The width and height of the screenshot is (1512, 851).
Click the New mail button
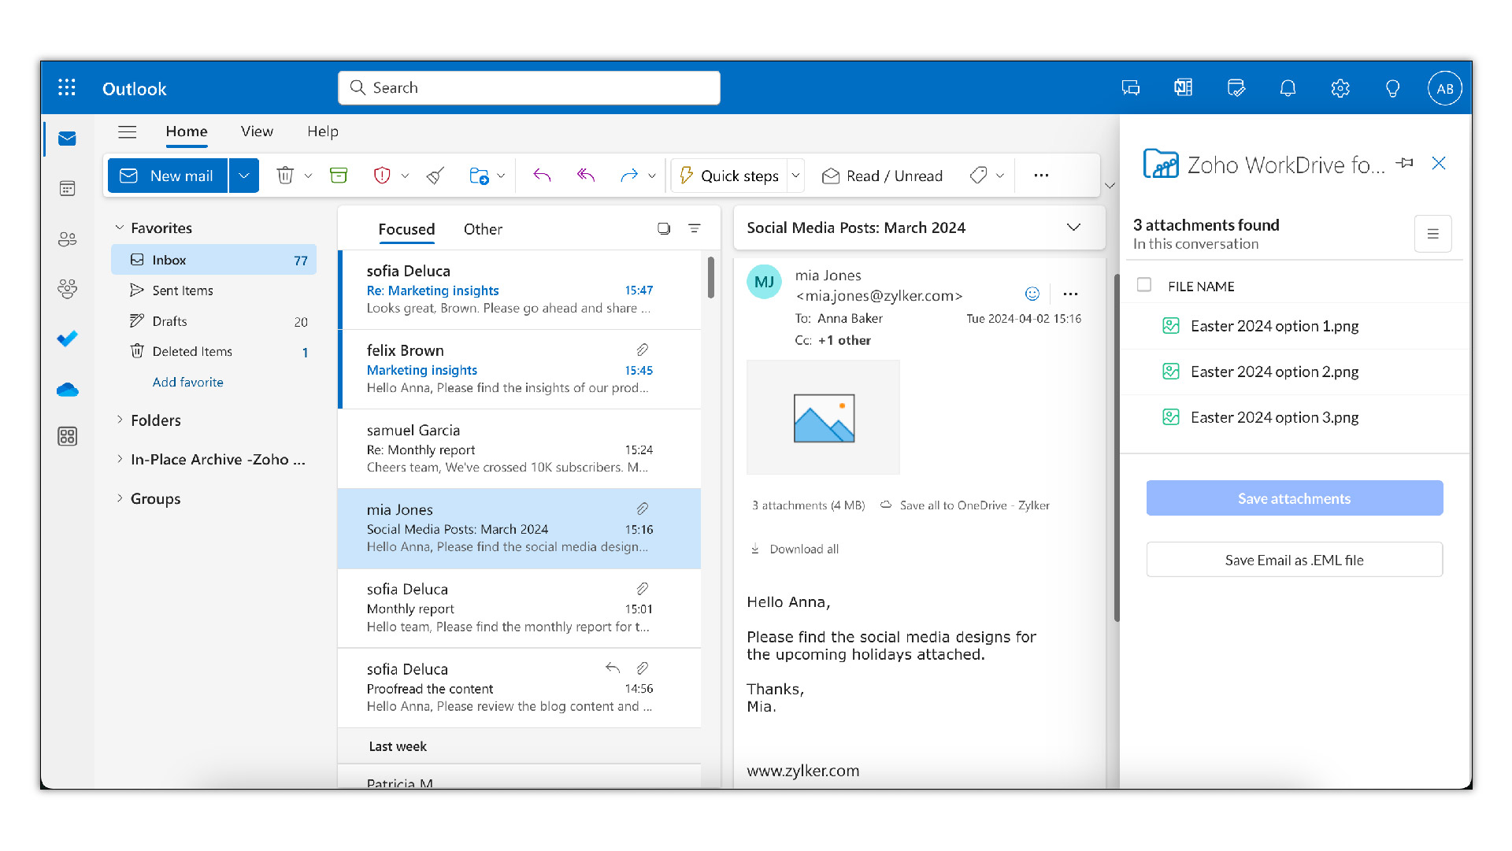(x=168, y=176)
